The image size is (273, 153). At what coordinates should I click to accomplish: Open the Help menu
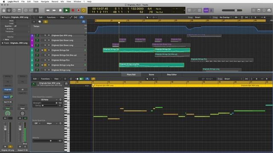tap(89, 2)
